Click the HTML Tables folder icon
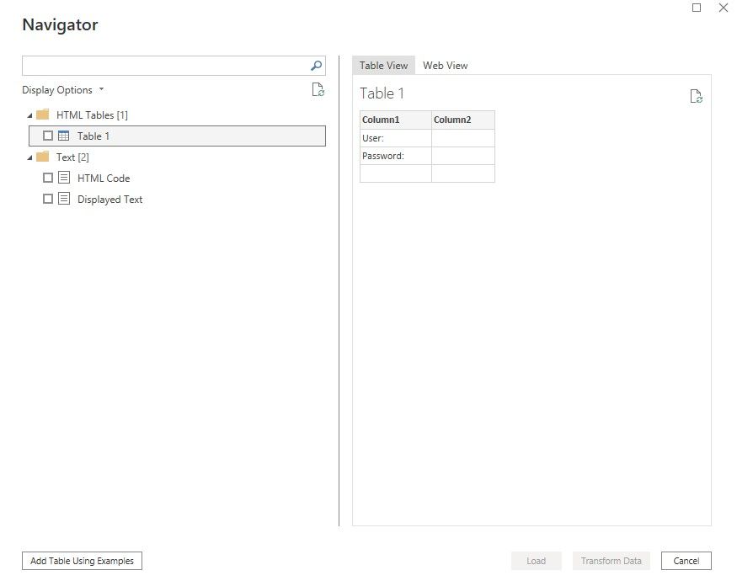Image resolution: width=737 pixels, height=581 pixels. (x=43, y=115)
